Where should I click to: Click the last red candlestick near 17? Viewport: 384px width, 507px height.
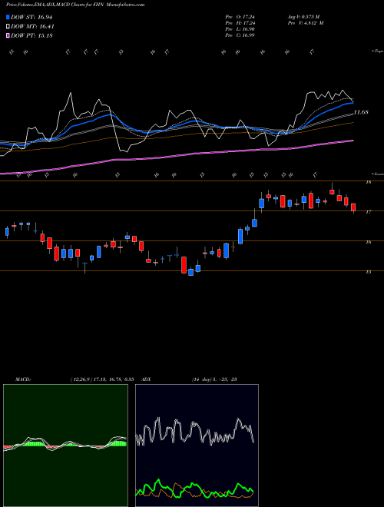353,207
